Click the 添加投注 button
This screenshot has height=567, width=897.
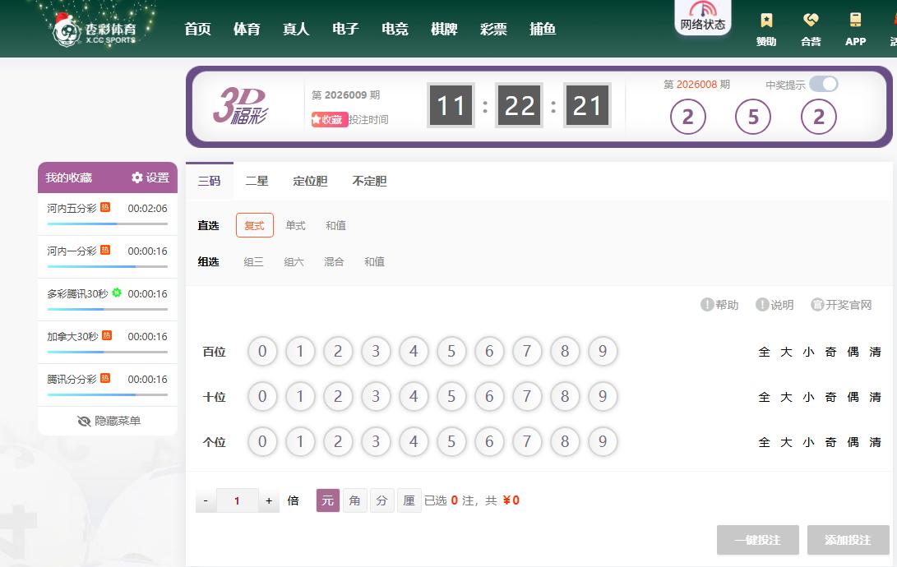click(x=848, y=540)
